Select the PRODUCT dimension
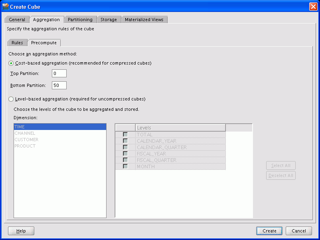Screen dimensions: 320x240 click(25, 146)
